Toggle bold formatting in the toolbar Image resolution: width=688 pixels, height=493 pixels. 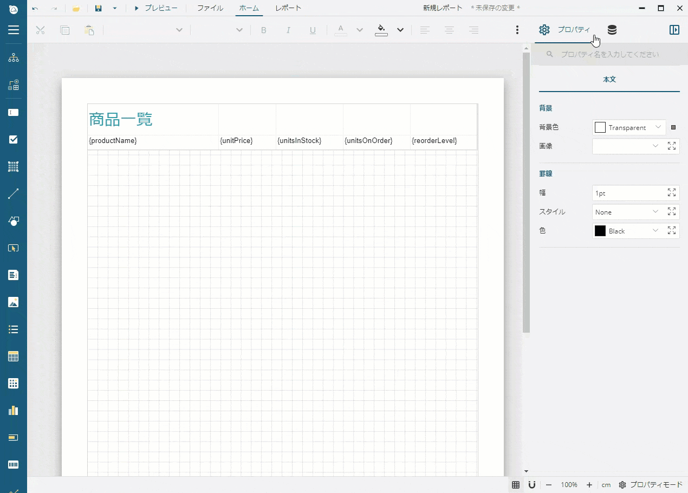(264, 30)
